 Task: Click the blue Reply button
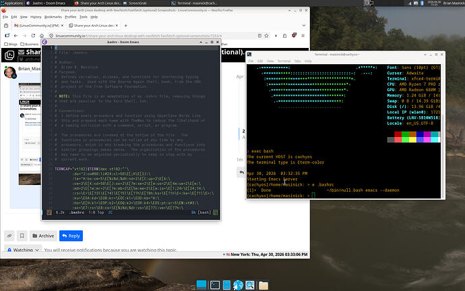pos(71,236)
